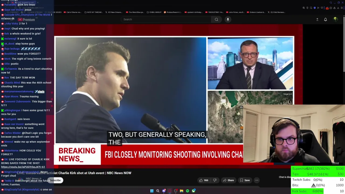Open the ''DISGUSTING': Ho...' bookmark
Image resolution: width=345 pixels, height=194 pixels.
click(215, 12)
